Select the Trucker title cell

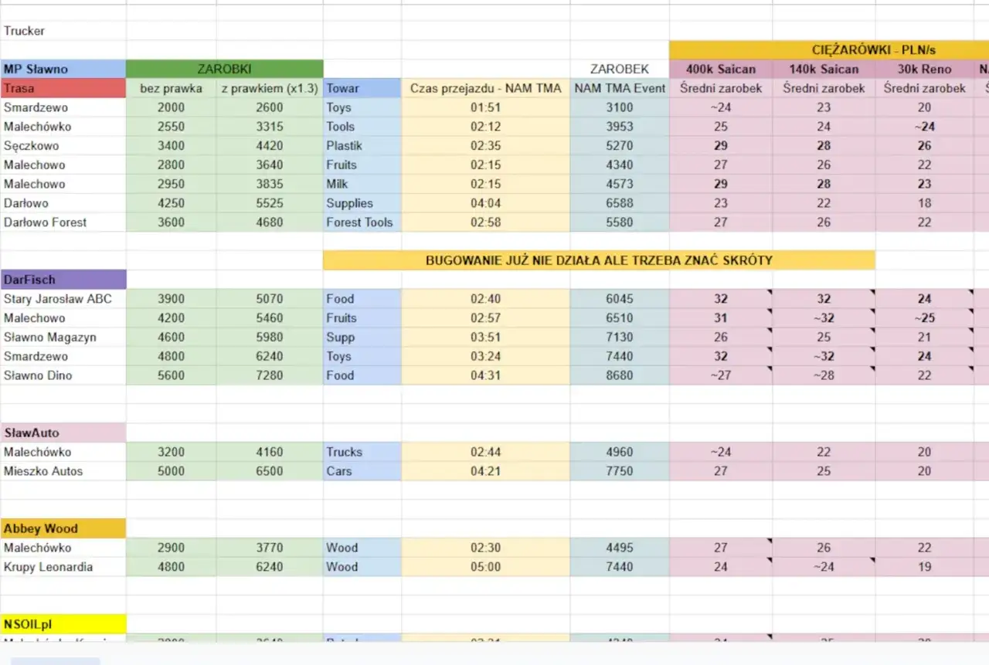coord(63,31)
